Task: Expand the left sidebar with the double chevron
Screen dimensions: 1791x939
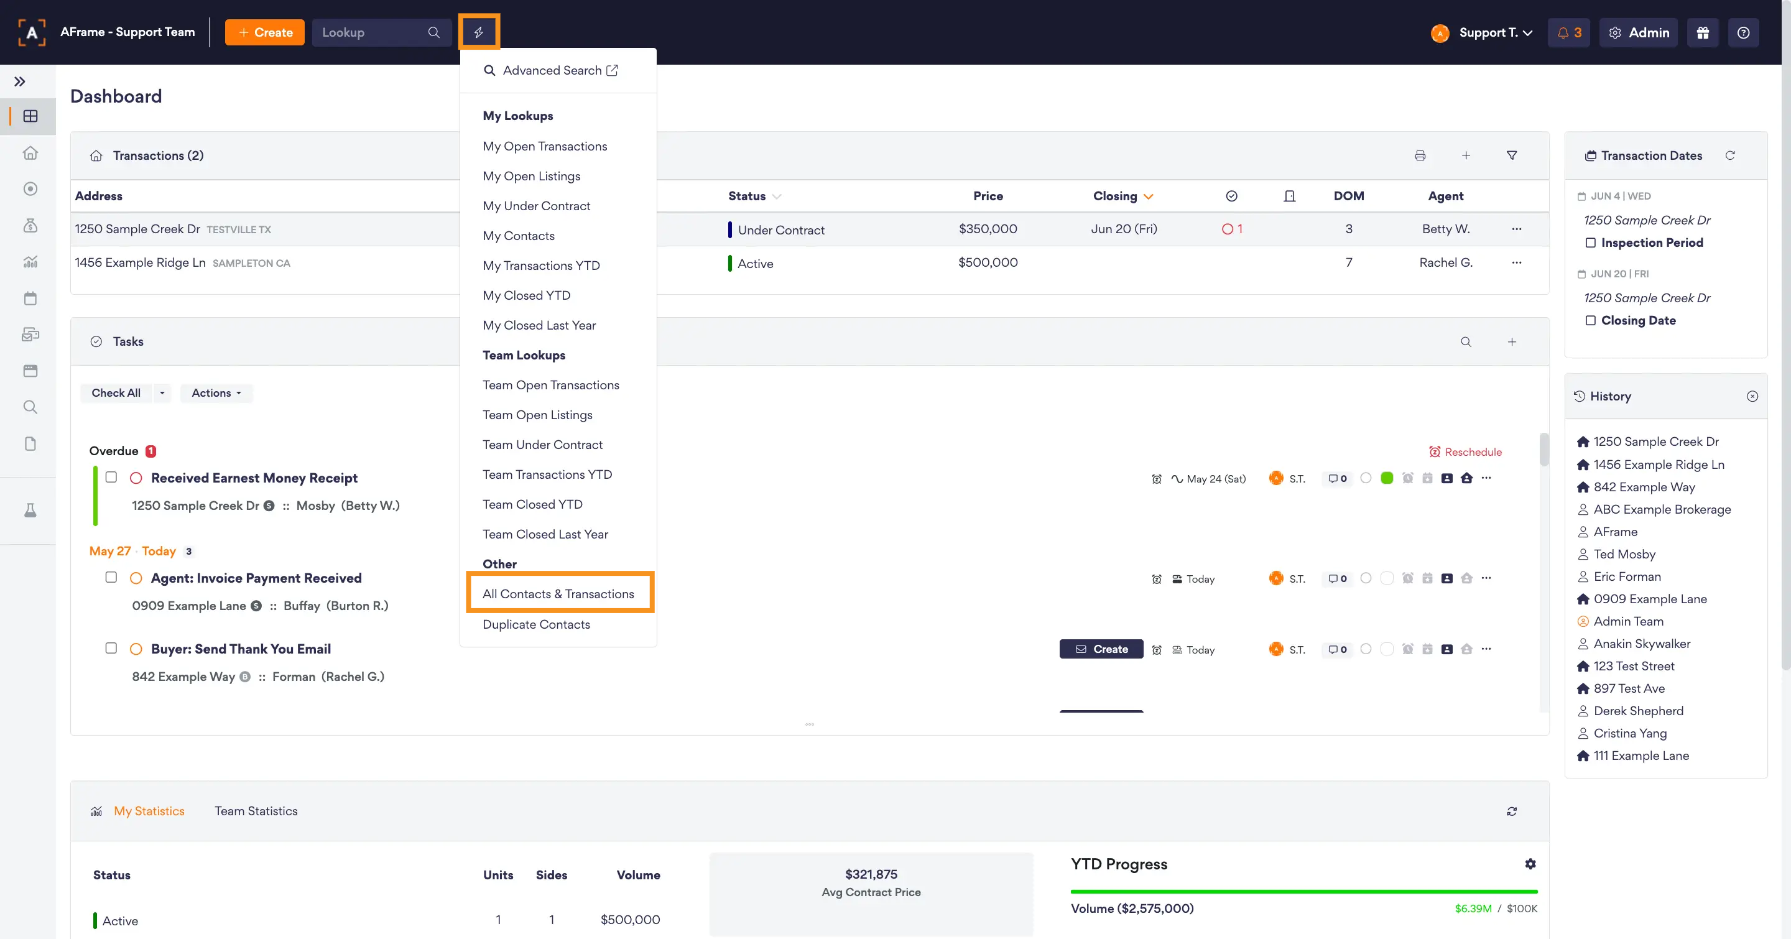Action: 20,81
